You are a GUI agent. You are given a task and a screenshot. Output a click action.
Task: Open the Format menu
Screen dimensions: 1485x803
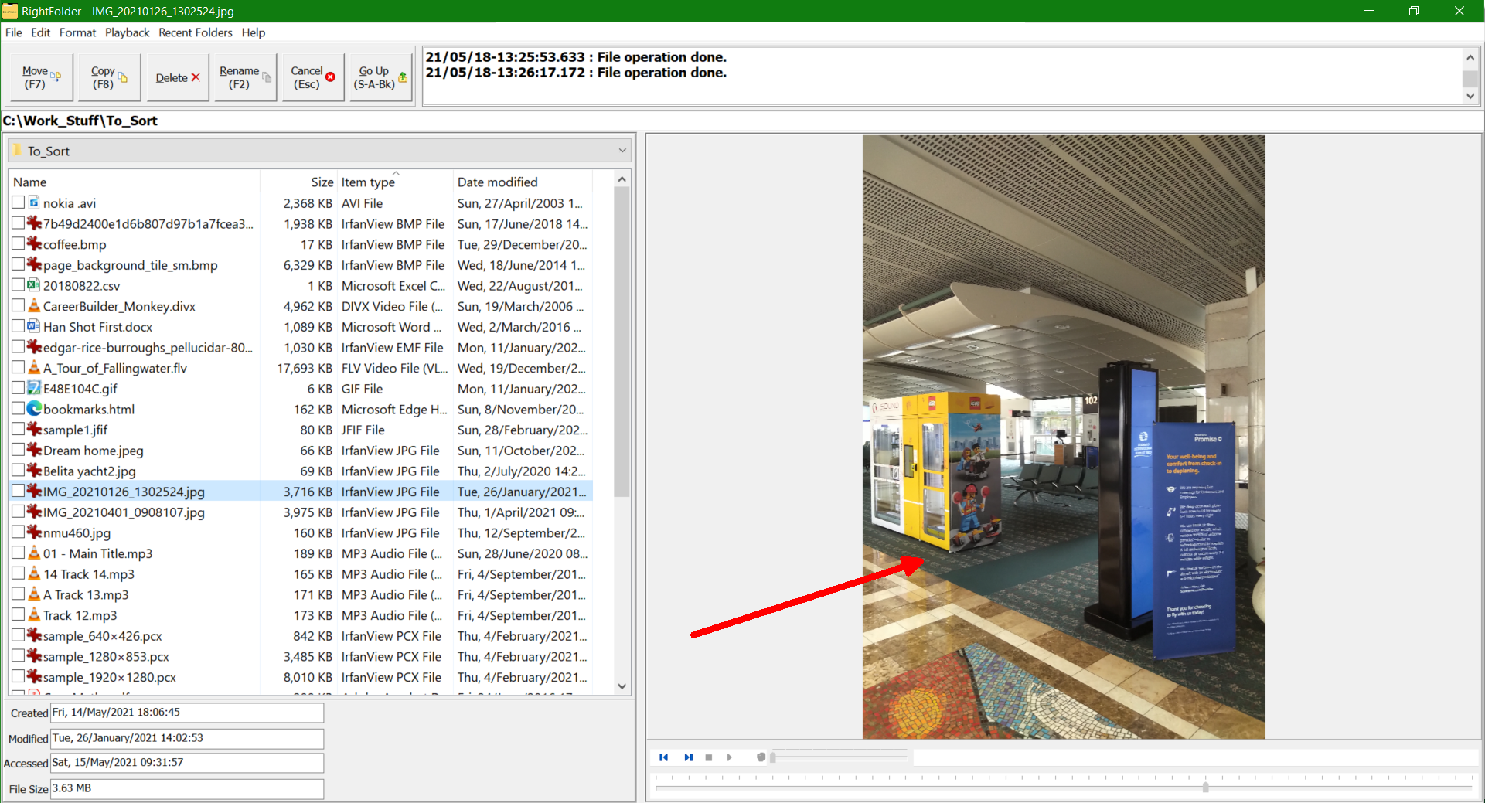[x=77, y=32]
